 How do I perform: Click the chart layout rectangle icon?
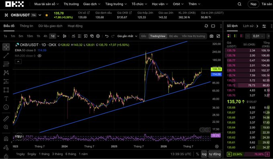[213, 26]
